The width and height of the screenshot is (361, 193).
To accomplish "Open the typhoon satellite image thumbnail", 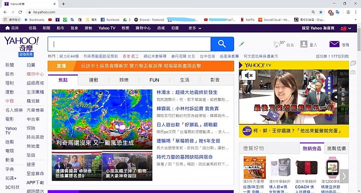I will pos(102,119).
